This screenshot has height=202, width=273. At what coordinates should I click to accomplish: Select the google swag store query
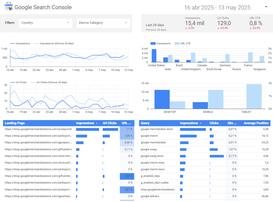pos(152,156)
